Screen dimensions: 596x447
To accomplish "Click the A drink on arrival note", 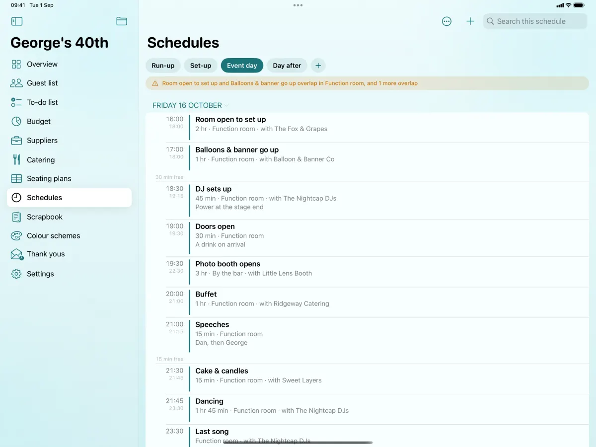I will click(x=220, y=244).
